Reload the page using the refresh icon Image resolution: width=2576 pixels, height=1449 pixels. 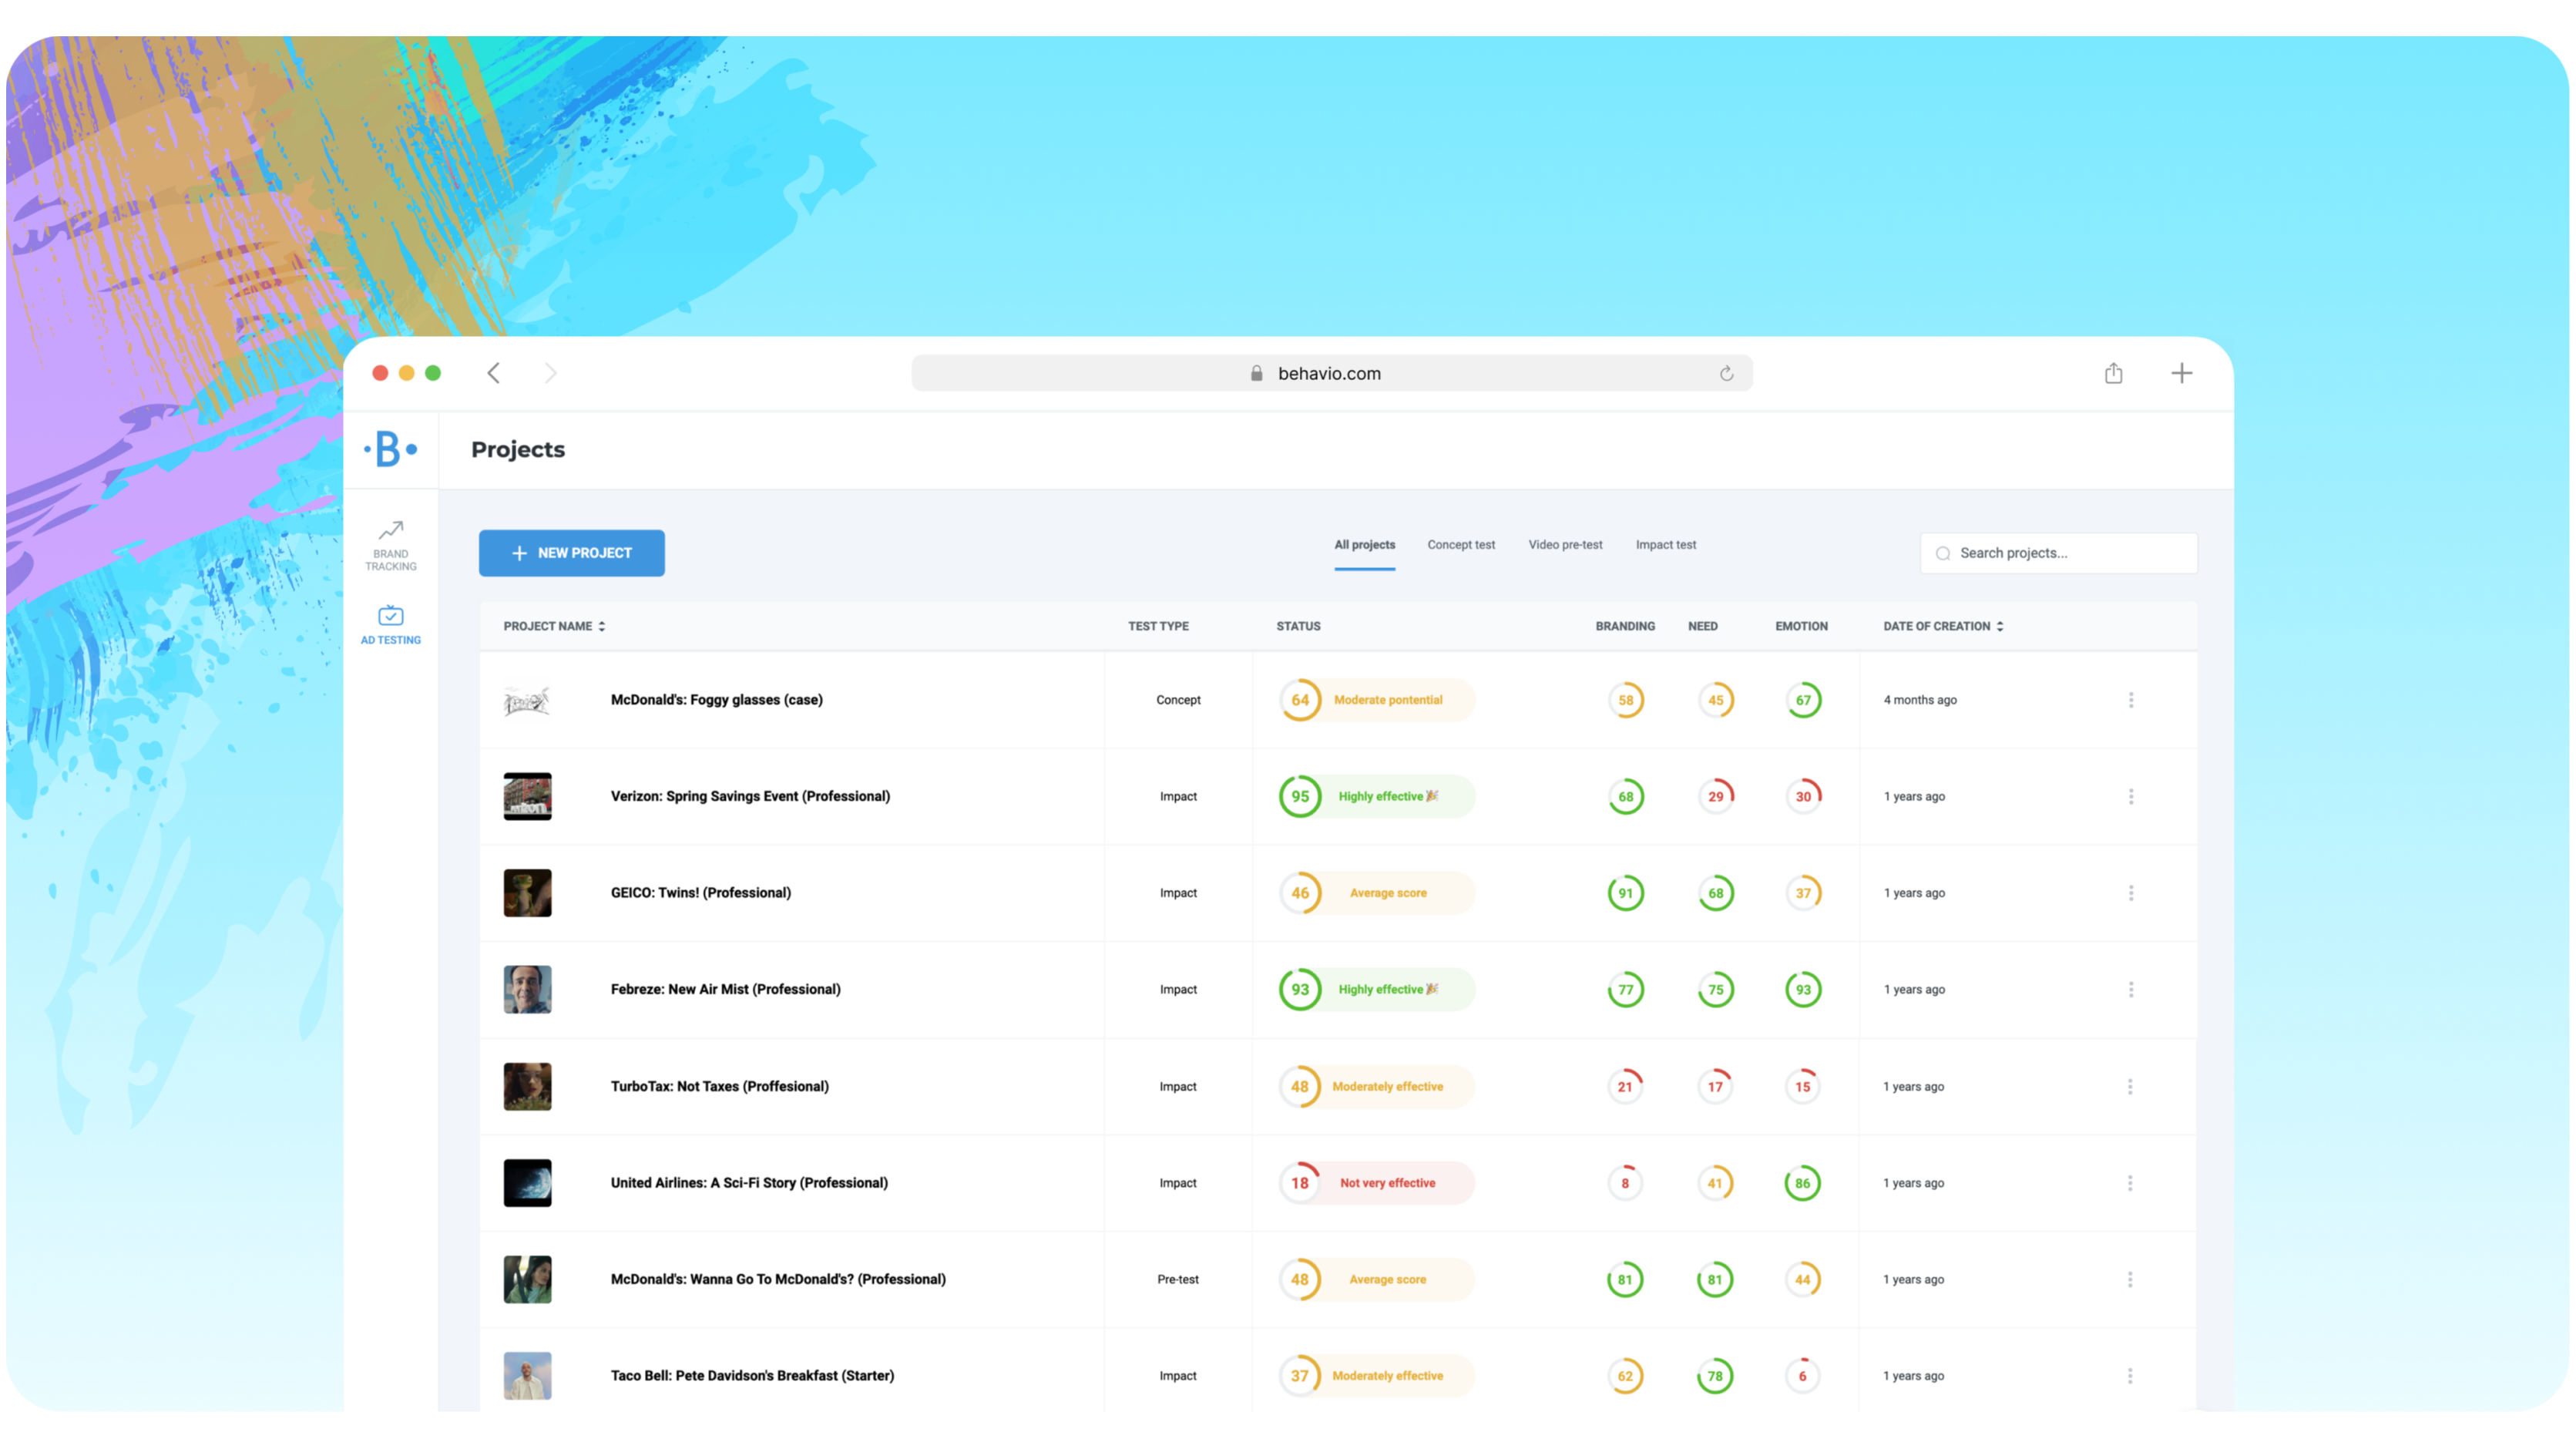tap(1726, 373)
